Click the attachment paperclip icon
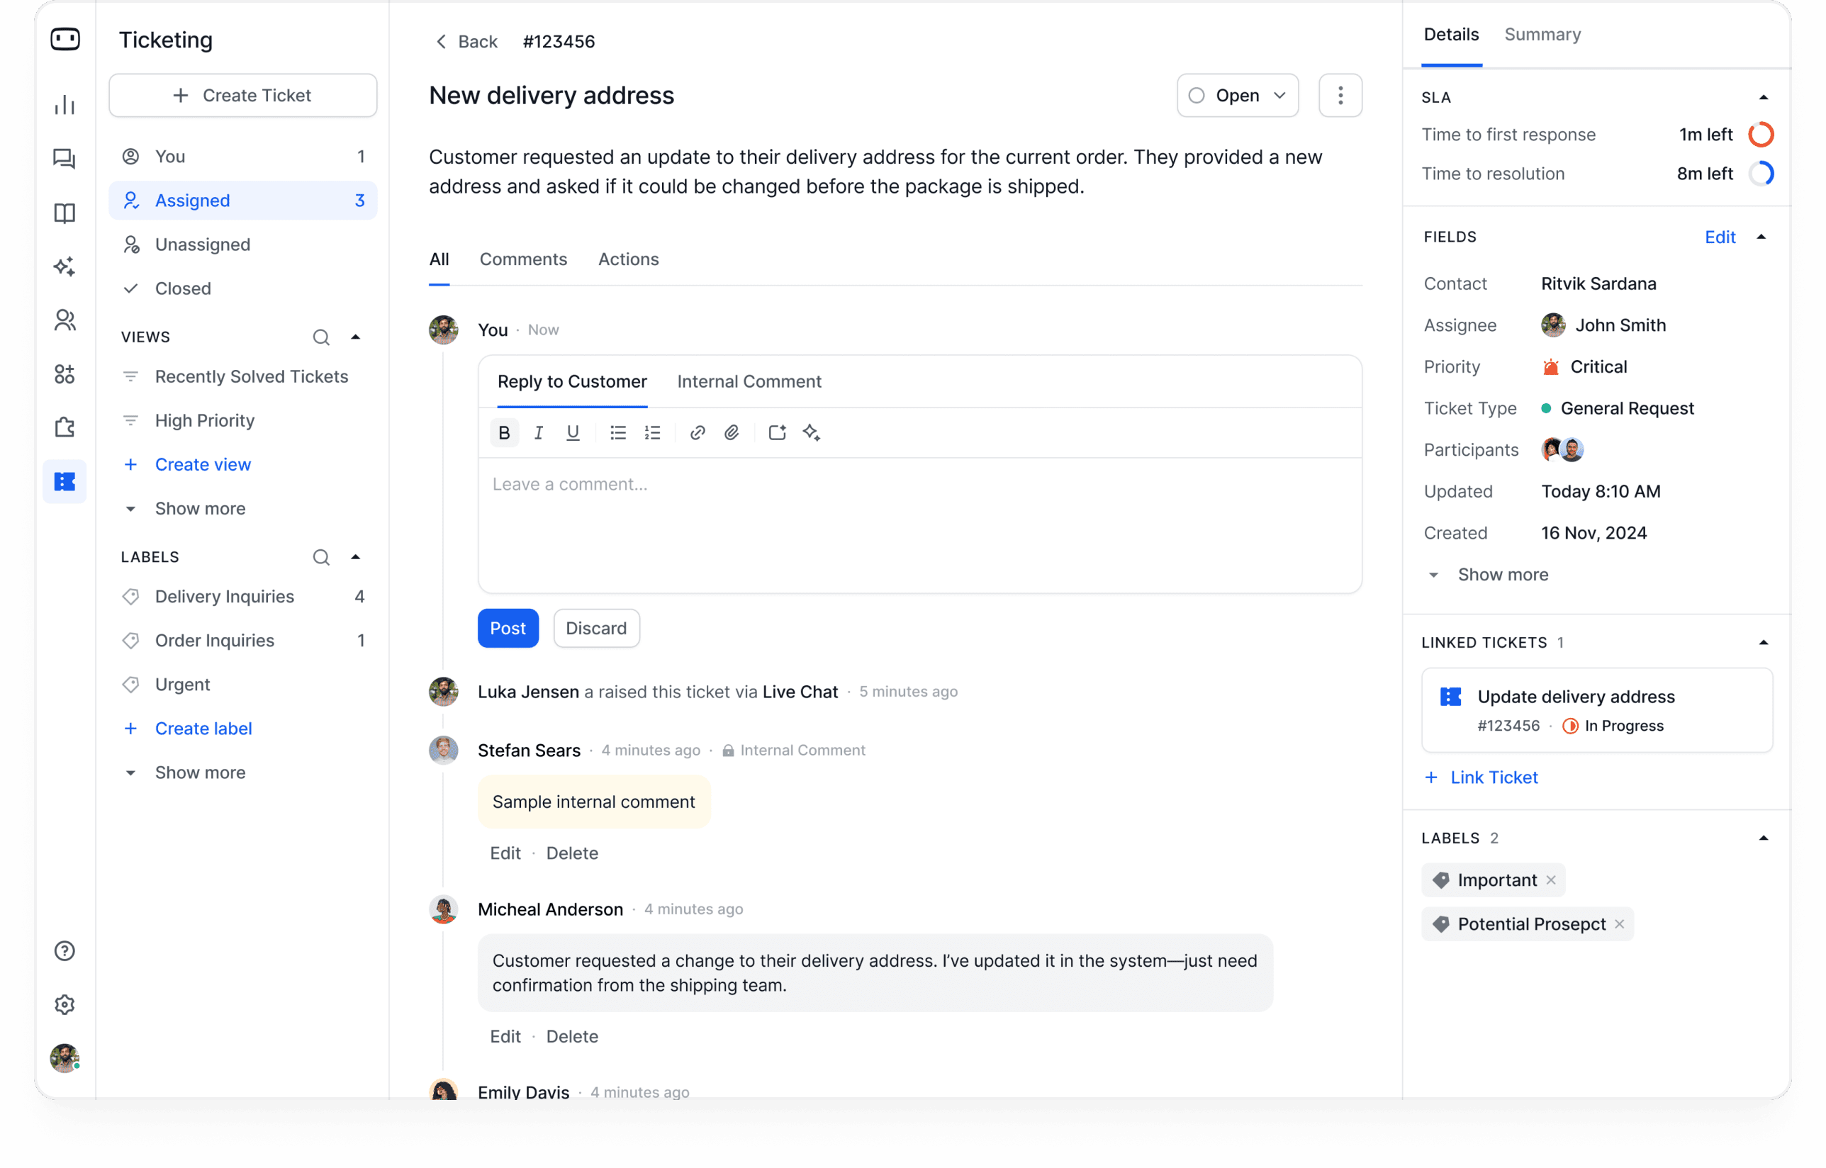This screenshot has width=1826, height=1168. (x=732, y=432)
